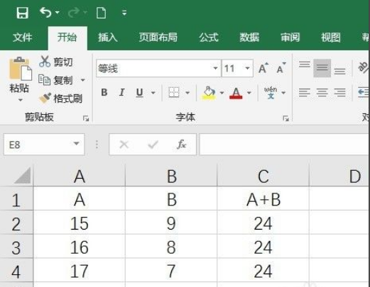
Task: Click cell with value 15
Action: pyautogui.click(x=80, y=223)
